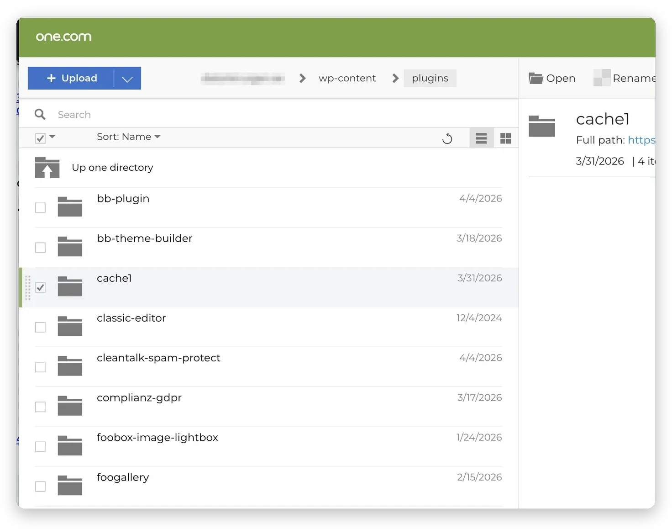Open the complianz-gdpr folder name
The height and width of the screenshot is (529, 672).
[x=139, y=398]
